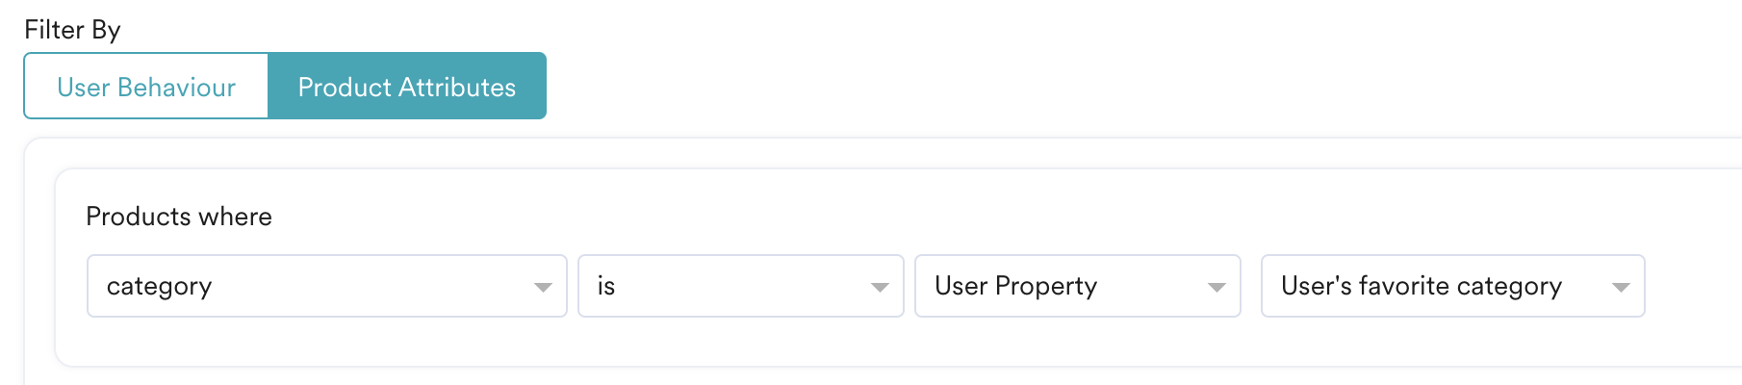
Task: Open the User's favorite category dropdown
Action: pyautogui.click(x=1453, y=286)
